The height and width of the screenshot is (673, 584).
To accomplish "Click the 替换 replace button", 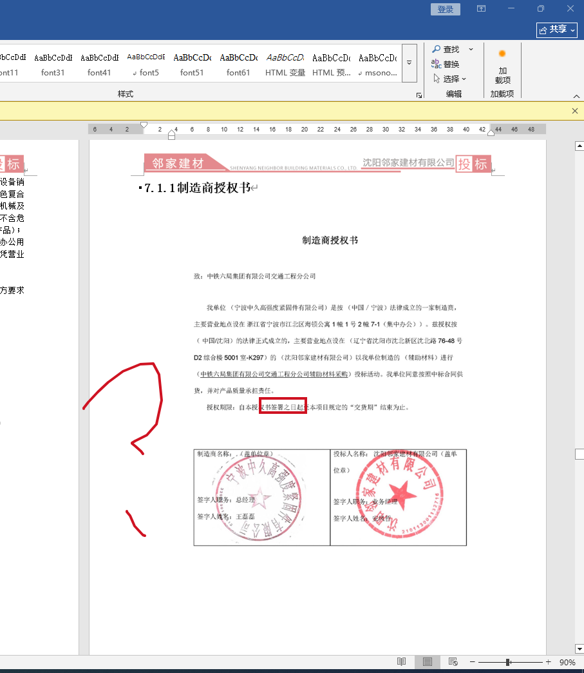I will click(446, 64).
